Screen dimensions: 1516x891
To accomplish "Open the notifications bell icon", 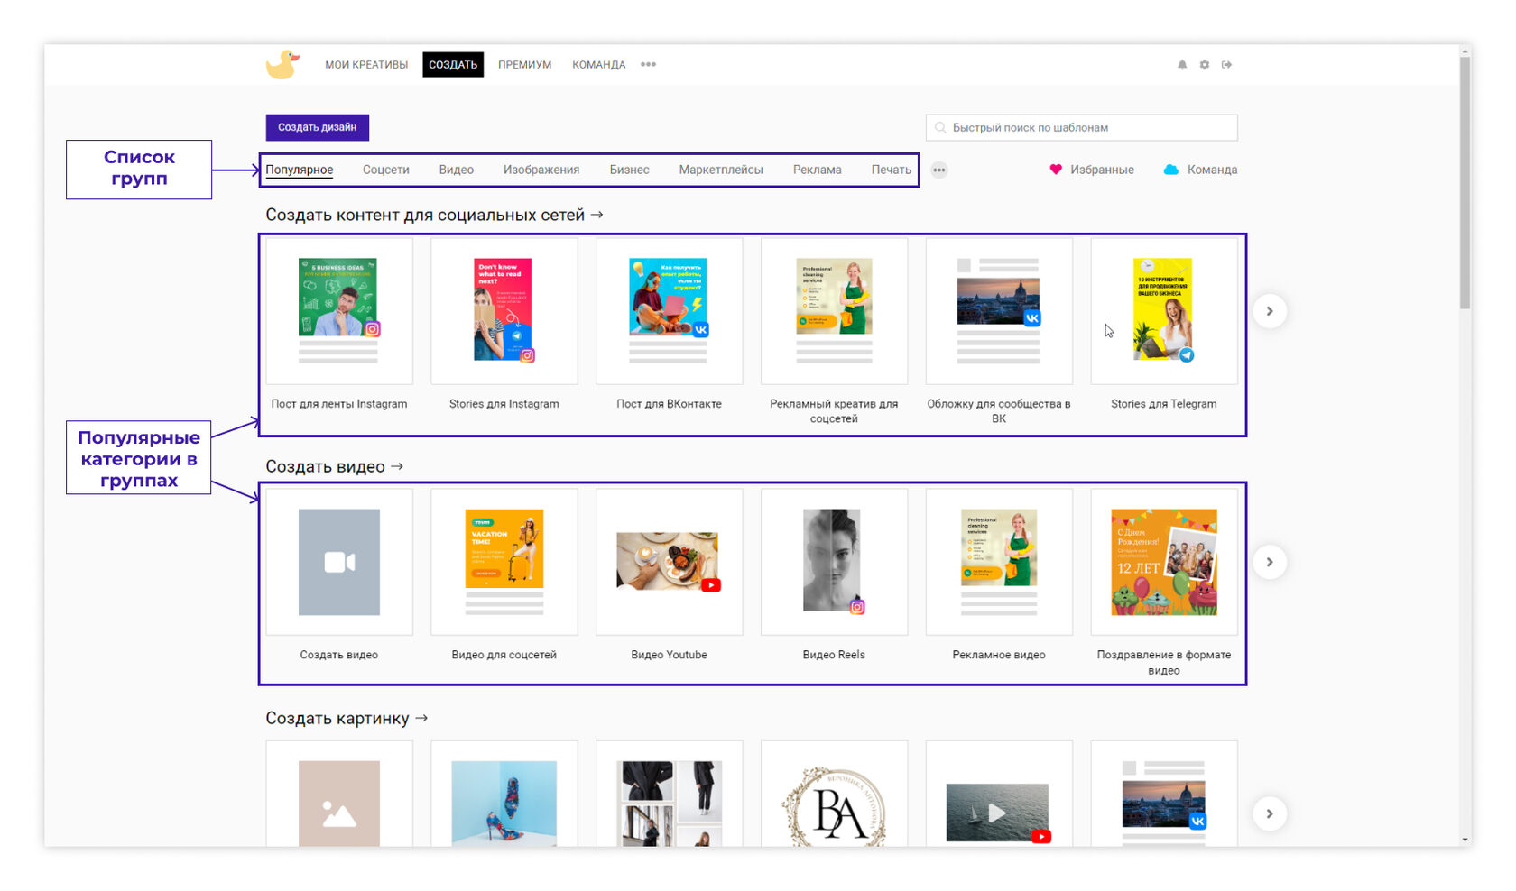I will coord(1182,65).
